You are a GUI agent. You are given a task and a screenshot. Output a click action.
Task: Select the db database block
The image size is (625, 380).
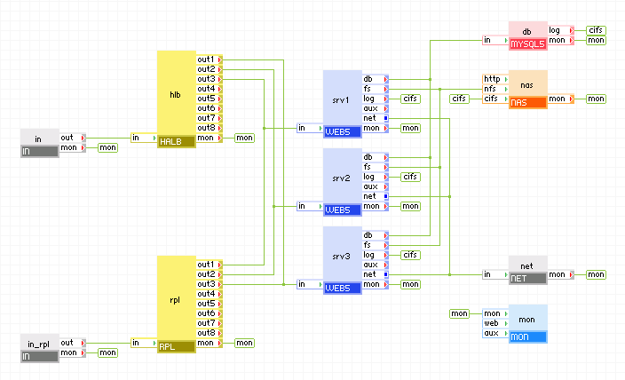coord(527,30)
